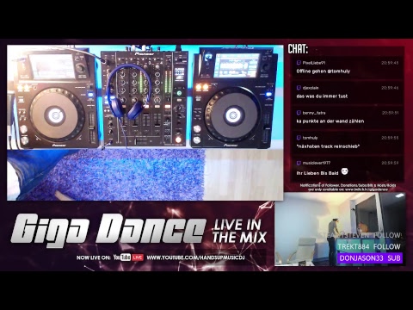Click the 'CHAT:' heading
Viewport: 413px width, 310px height.
[298, 49]
